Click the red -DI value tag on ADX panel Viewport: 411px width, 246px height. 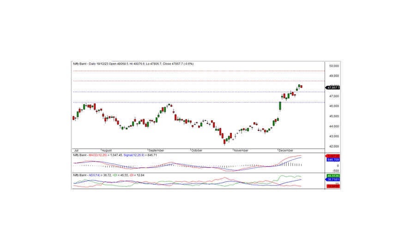point(333,186)
